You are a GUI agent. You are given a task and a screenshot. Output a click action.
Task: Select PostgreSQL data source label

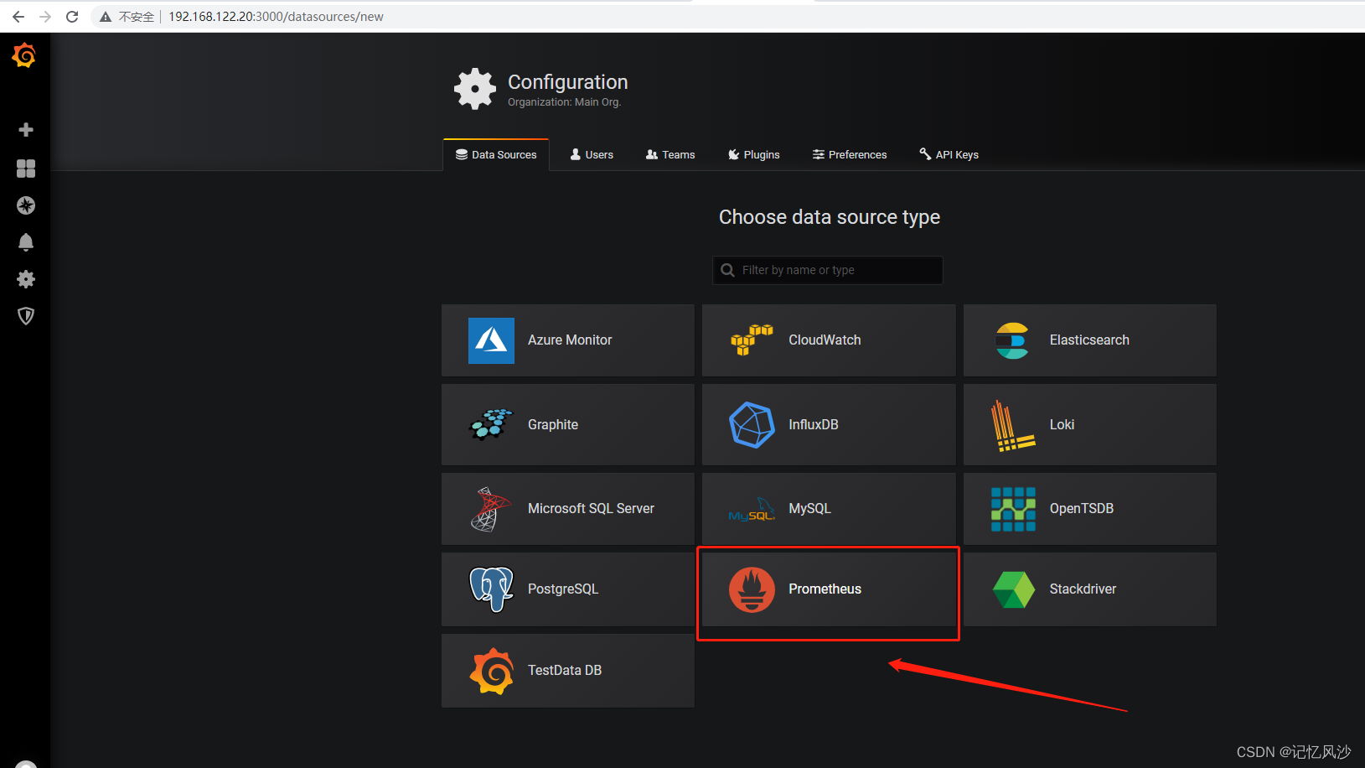(563, 589)
